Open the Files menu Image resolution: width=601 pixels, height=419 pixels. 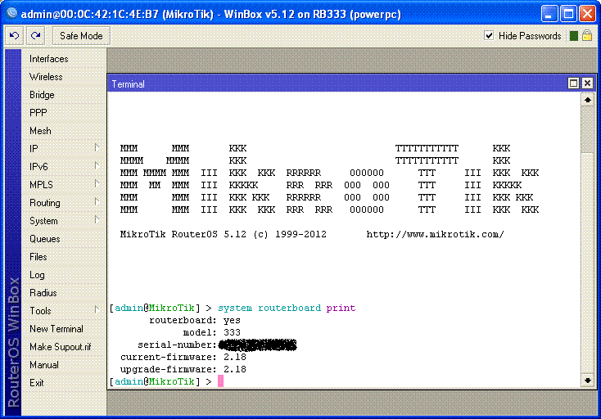(x=38, y=257)
